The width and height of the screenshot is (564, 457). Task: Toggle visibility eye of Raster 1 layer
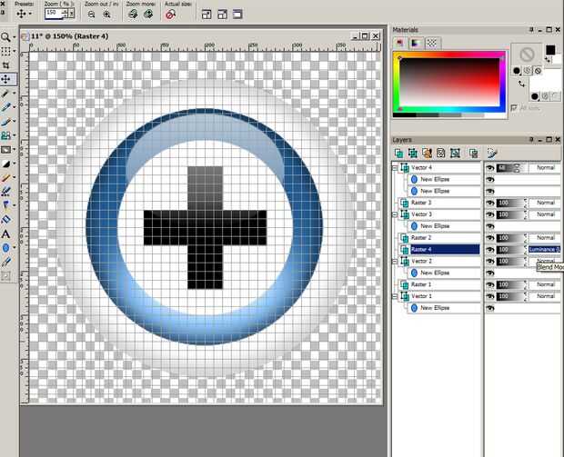point(490,284)
